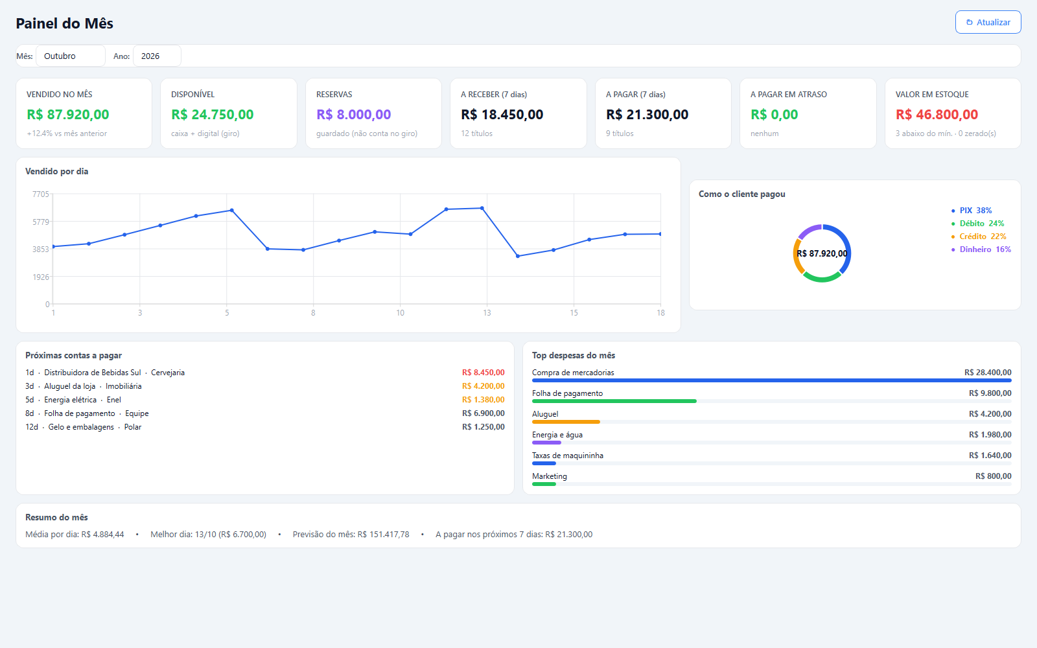Select the Débito 24% legend entry

click(977, 224)
